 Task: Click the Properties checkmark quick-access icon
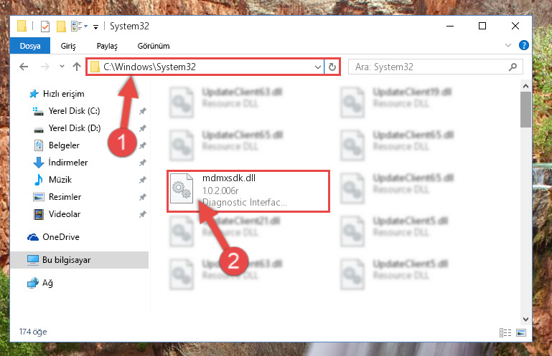pyautogui.click(x=45, y=27)
